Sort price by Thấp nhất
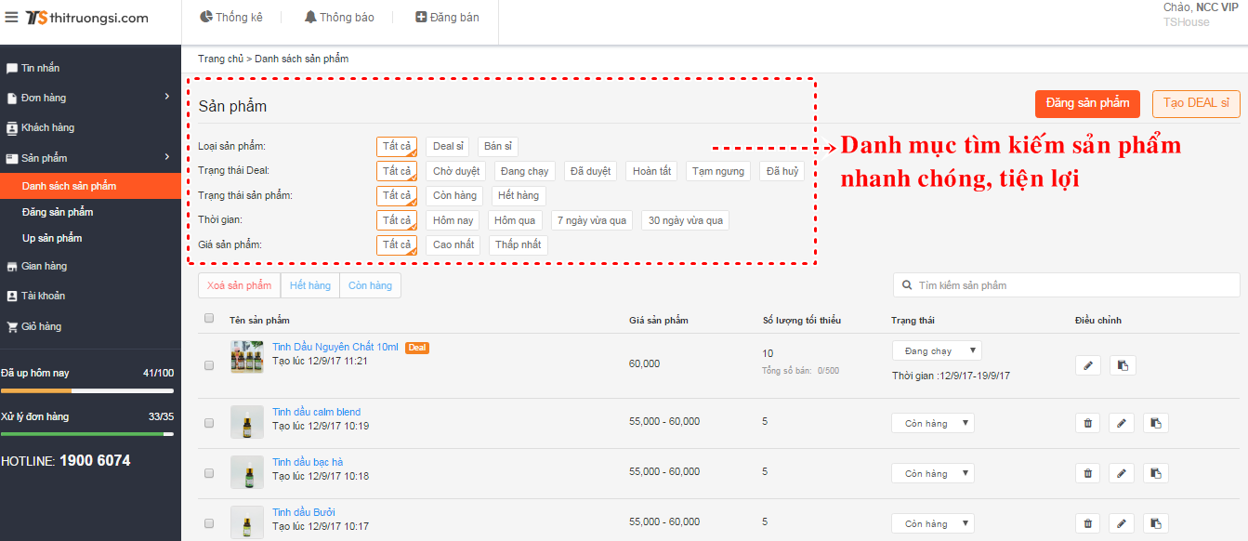The height and width of the screenshot is (541, 1248). [519, 244]
